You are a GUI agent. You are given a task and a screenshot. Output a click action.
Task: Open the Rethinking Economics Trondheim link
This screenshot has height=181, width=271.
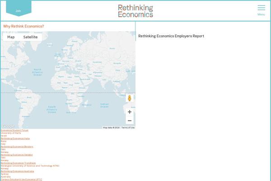pyautogui.click(x=18, y=163)
